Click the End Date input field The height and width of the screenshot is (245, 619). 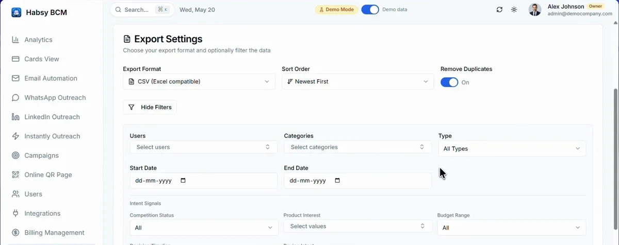tap(357, 181)
